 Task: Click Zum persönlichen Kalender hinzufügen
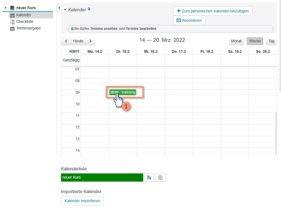click(x=213, y=11)
